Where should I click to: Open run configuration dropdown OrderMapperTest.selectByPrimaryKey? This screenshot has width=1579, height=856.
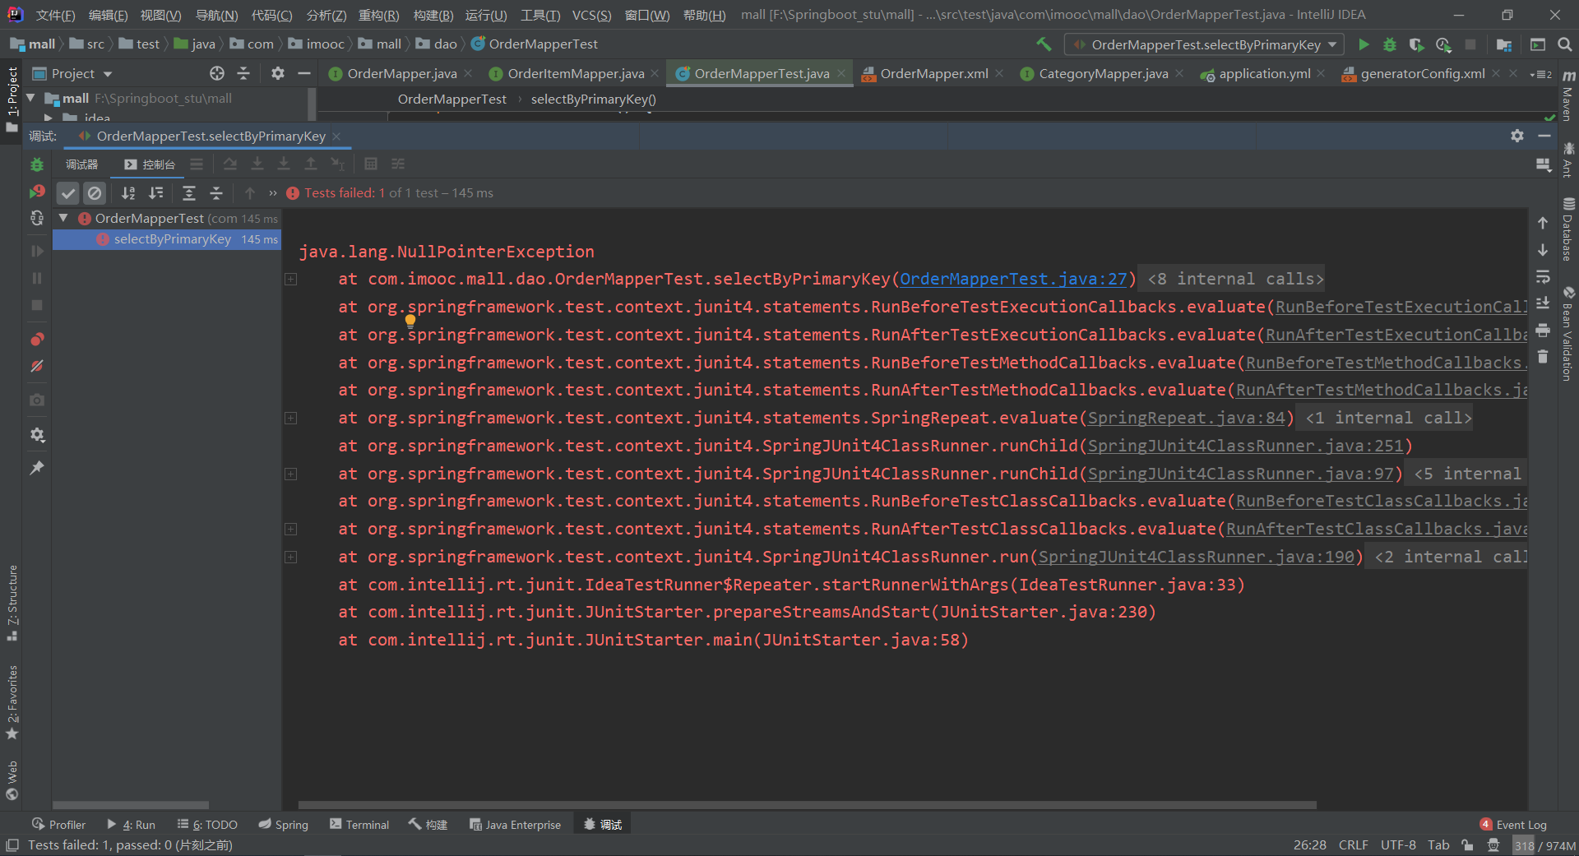1205,44
